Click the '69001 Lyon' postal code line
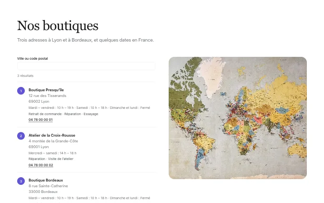Viewport: 324px width, 203px height. pyautogui.click(x=39, y=147)
